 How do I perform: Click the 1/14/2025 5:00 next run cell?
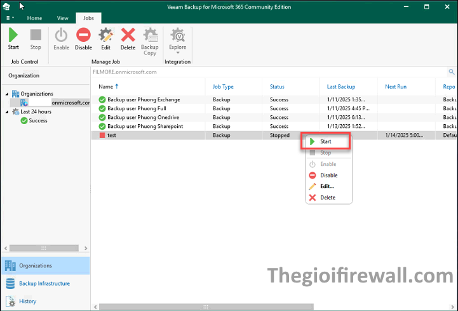(404, 135)
